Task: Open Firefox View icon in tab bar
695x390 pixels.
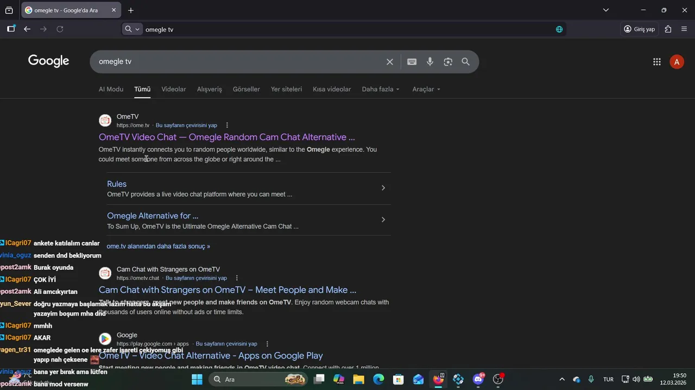Action: 9,10
